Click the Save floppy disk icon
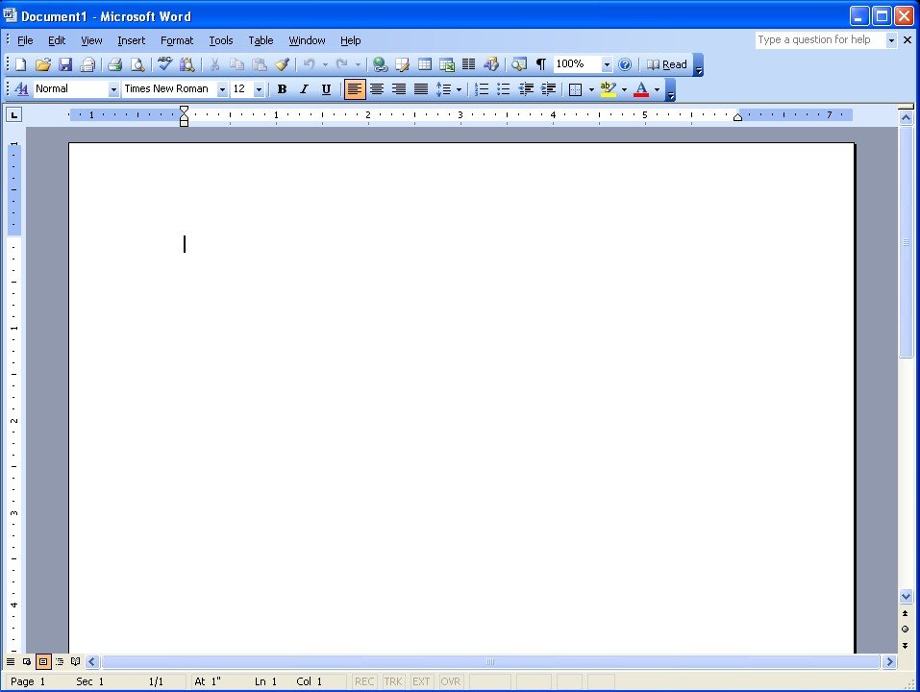This screenshot has height=692, width=920. pos(65,64)
